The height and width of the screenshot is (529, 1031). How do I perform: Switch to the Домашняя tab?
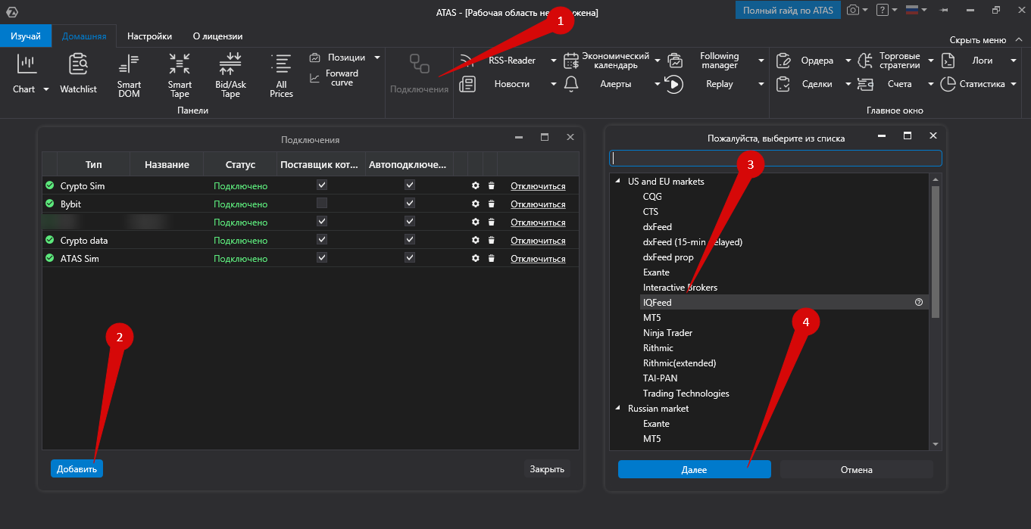tap(84, 36)
